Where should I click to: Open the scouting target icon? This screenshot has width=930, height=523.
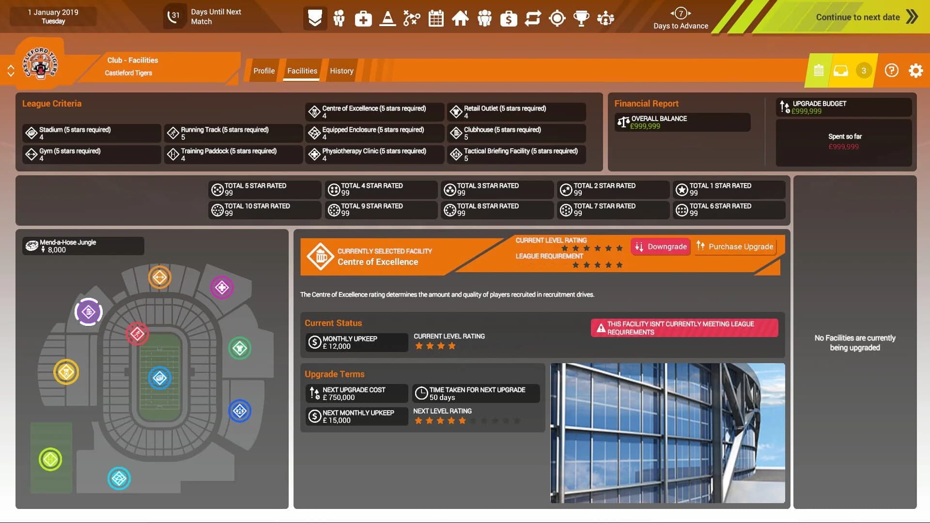557,18
